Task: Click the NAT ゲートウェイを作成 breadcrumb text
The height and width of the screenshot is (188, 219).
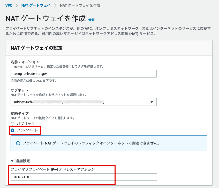Action: [80, 5]
